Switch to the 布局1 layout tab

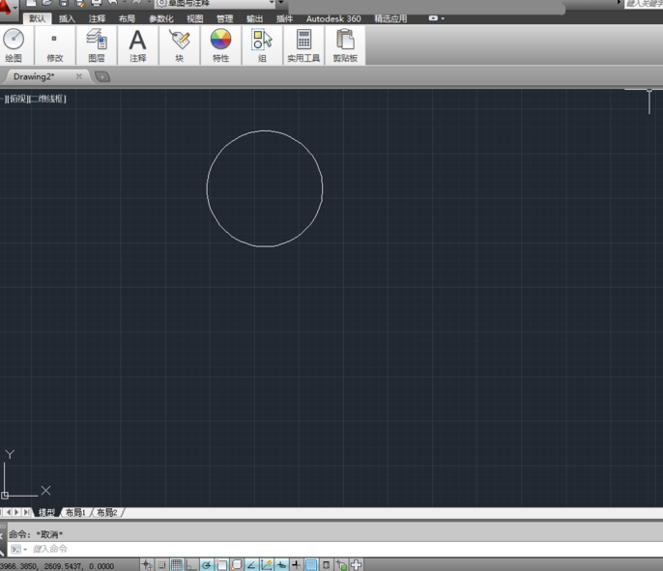click(75, 513)
